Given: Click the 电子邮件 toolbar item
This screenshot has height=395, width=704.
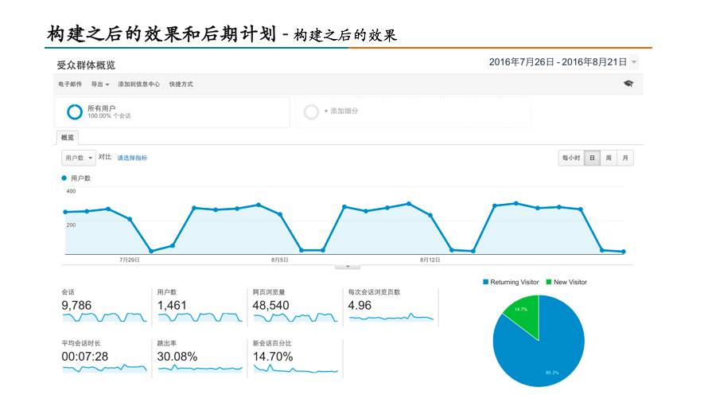Looking at the screenshot, I should click(x=70, y=84).
